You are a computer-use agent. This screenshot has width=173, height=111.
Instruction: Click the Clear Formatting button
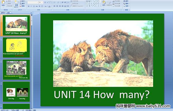[50, 2]
